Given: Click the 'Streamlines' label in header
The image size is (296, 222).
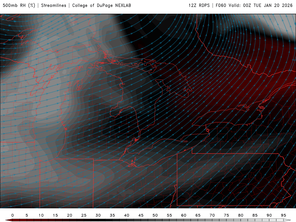Looking at the screenshot, I should tap(54, 6).
